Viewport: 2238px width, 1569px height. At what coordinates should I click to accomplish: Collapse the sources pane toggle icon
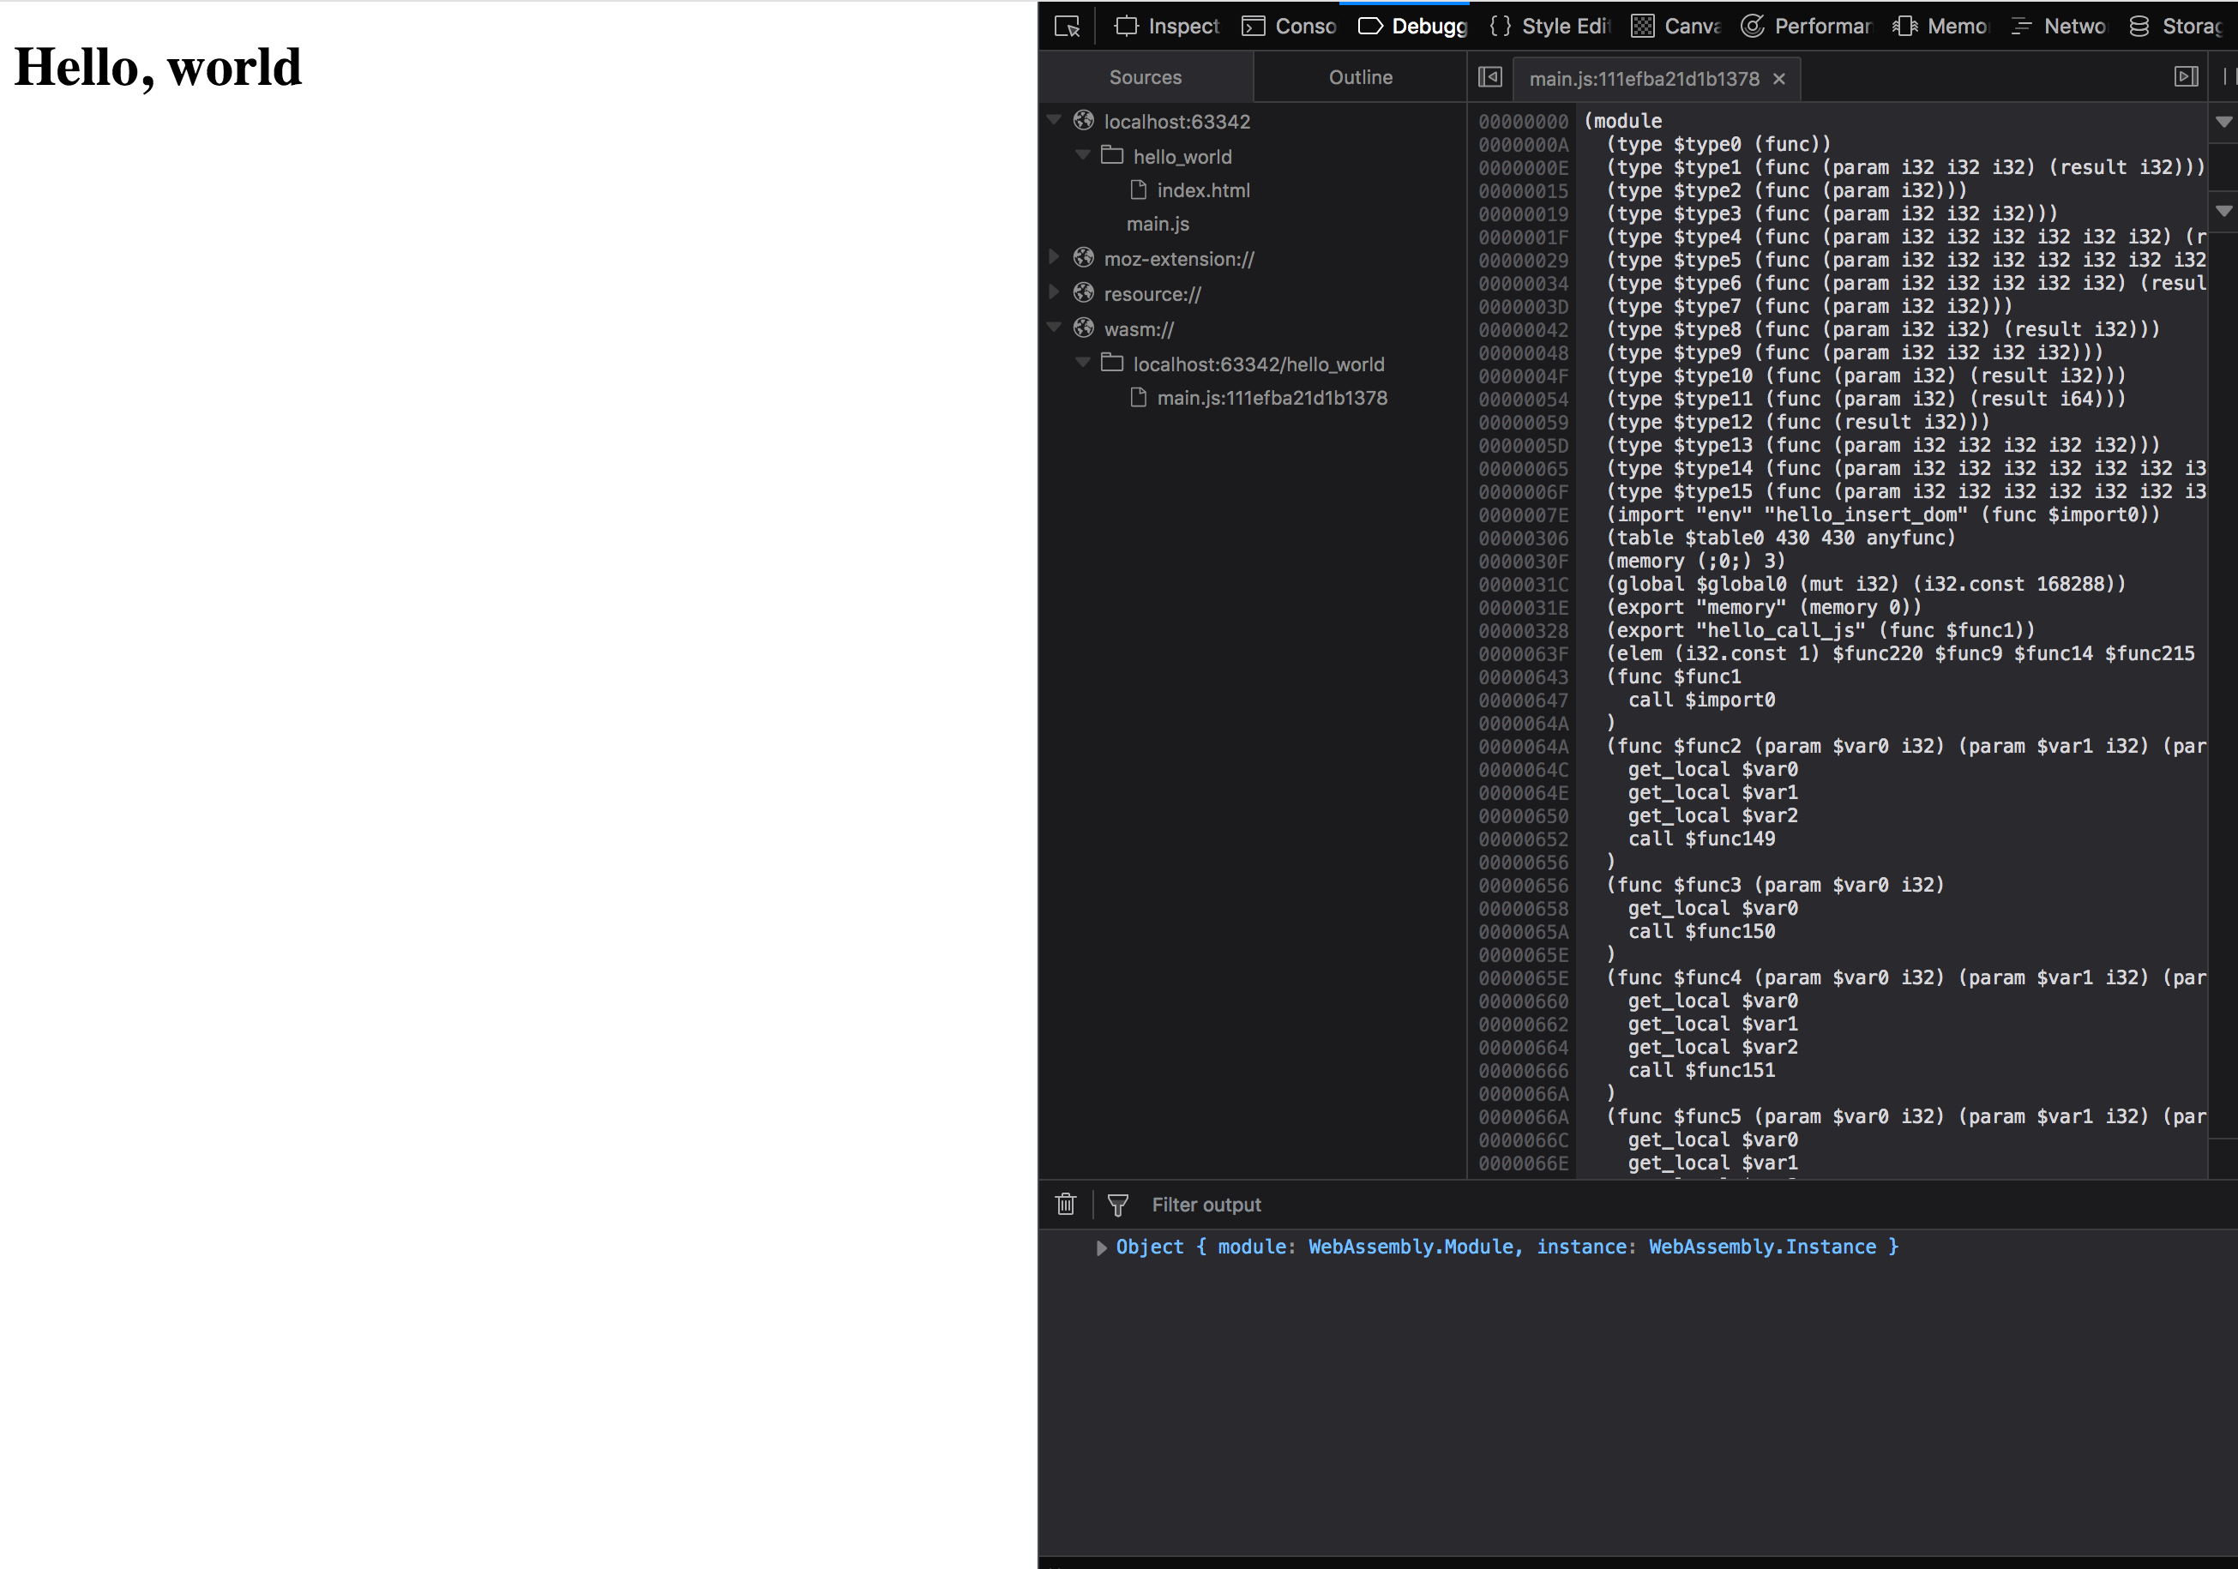pyautogui.click(x=1489, y=77)
